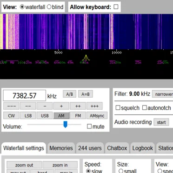Click the yellow tuning marker on frequency scale

(86, 58)
